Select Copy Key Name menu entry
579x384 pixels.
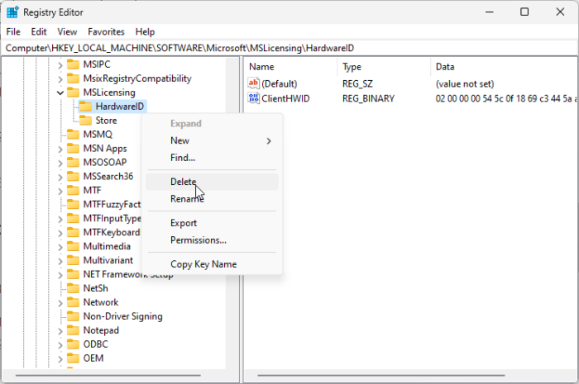(x=212, y=264)
